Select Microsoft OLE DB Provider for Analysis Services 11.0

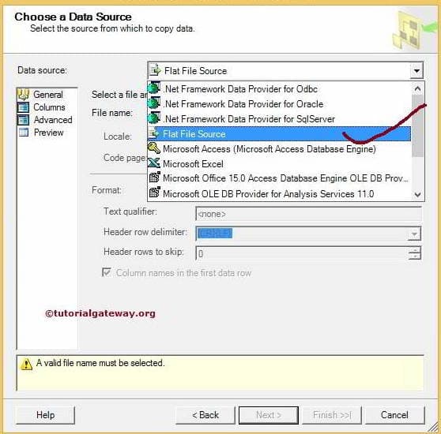pyautogui.click(x=280, y=193)
